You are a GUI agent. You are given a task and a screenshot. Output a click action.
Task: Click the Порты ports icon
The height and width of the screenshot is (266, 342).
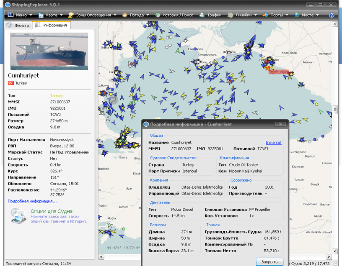point(265,15)
